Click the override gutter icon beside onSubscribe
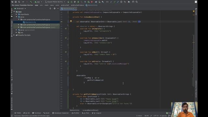Viewport: 208px width, 117px height. point(66,38)
